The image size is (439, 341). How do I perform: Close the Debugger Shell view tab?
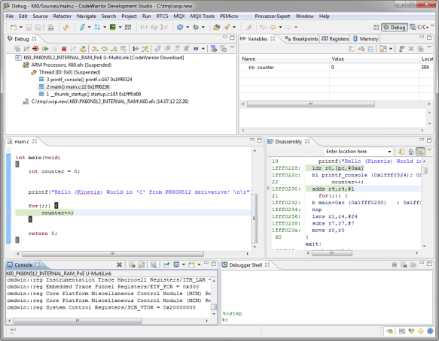(267, 264)
